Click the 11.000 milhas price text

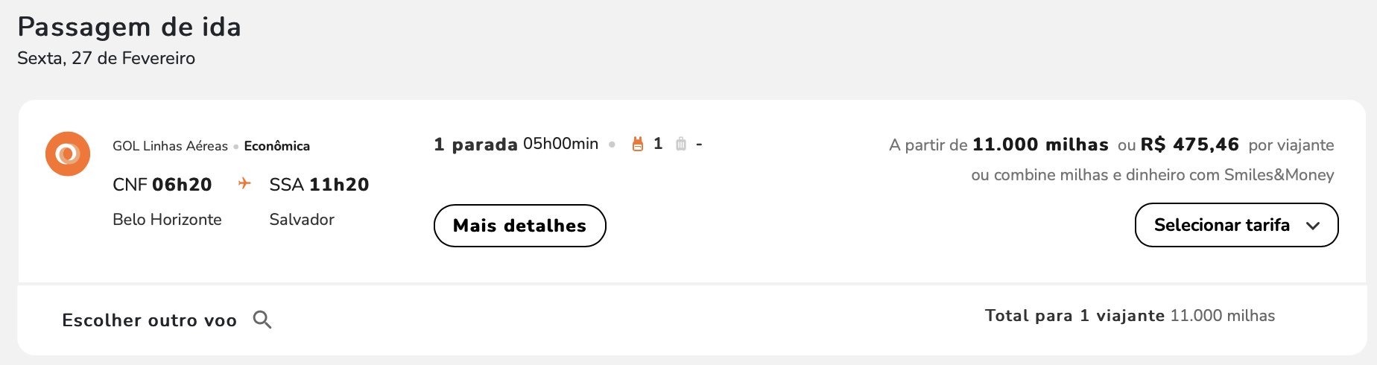coord(1040,145)
